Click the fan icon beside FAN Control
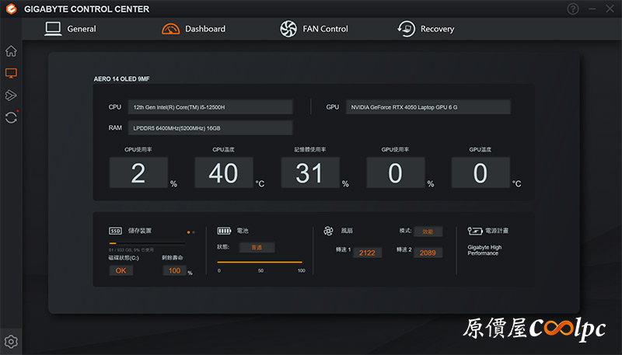 (288, 29)
